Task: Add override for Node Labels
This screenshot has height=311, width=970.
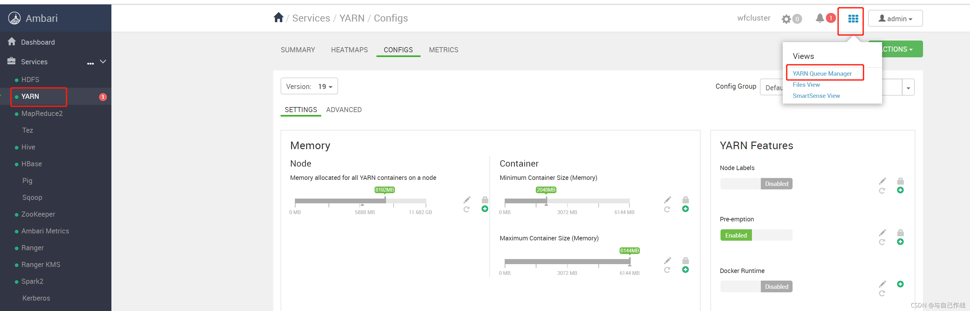Action: coord(900,190)
